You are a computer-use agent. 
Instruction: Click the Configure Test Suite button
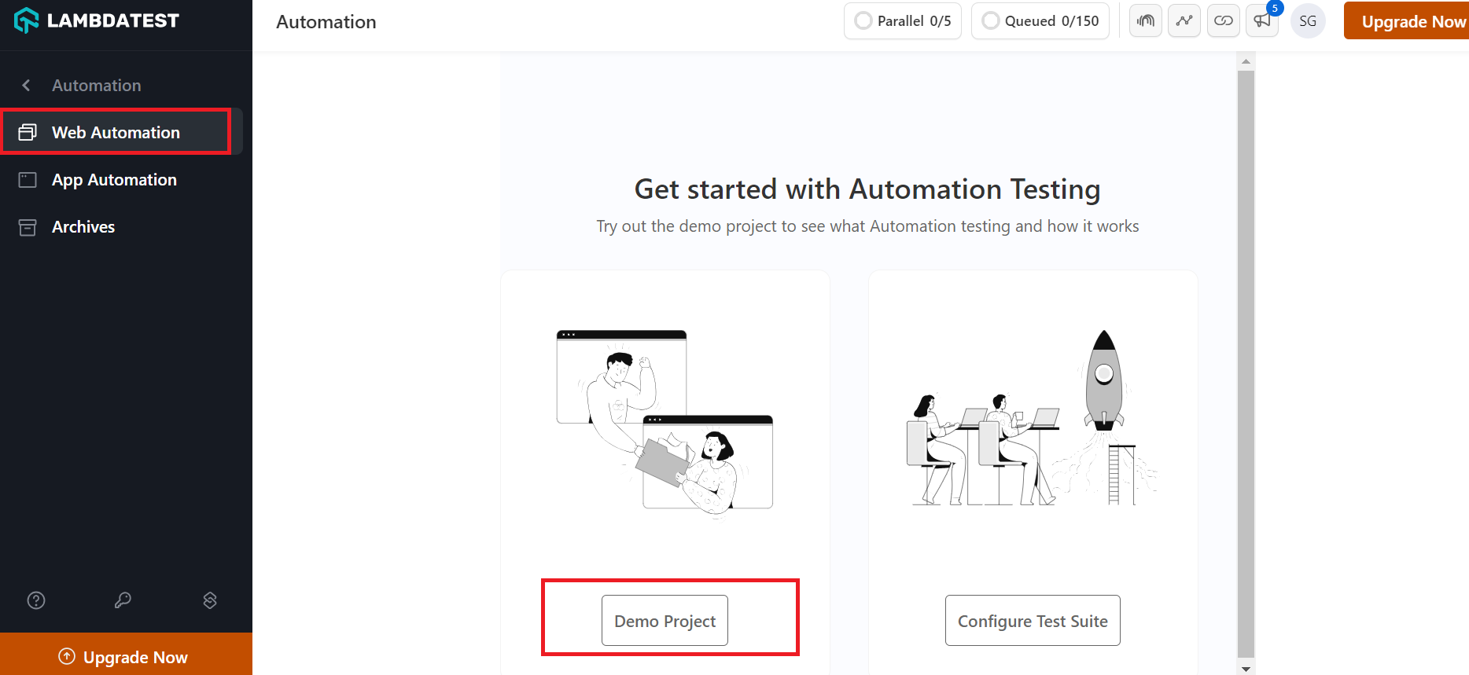coord(1033,621)
